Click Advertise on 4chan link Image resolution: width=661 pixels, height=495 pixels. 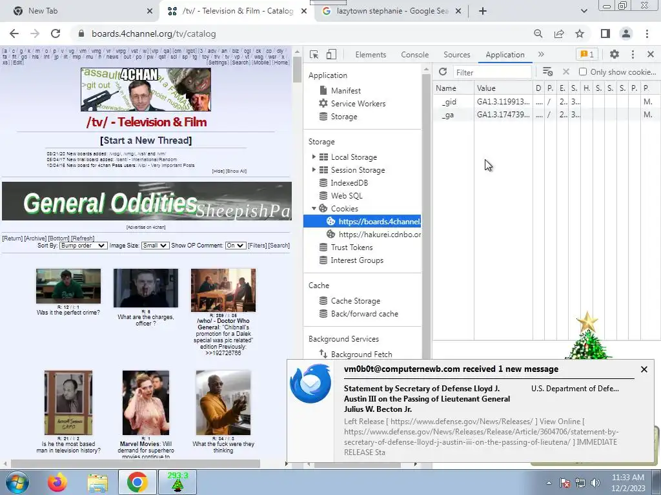coord(146,228)
